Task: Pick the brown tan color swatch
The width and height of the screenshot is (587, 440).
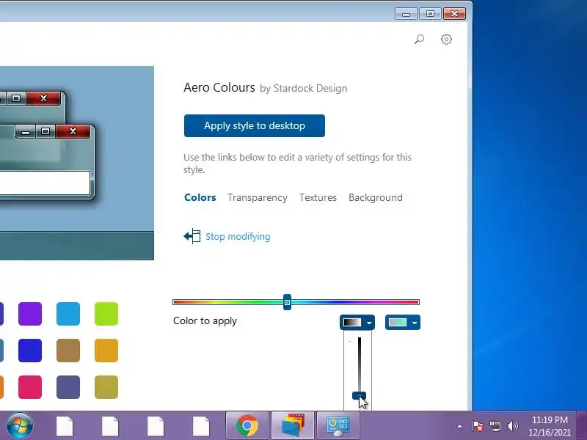Action: point(68,351)
